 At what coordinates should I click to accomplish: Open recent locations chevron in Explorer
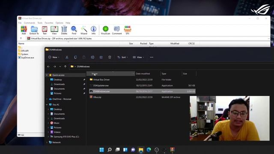pyautogui.click(x=60, y=67)
